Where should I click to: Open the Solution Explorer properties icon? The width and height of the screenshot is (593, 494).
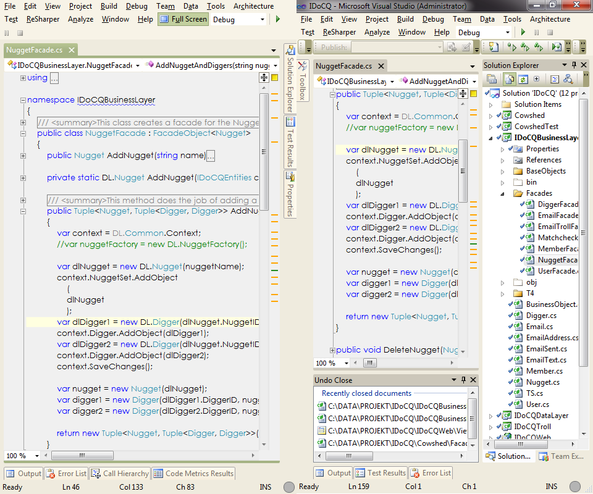pos(492,79)
